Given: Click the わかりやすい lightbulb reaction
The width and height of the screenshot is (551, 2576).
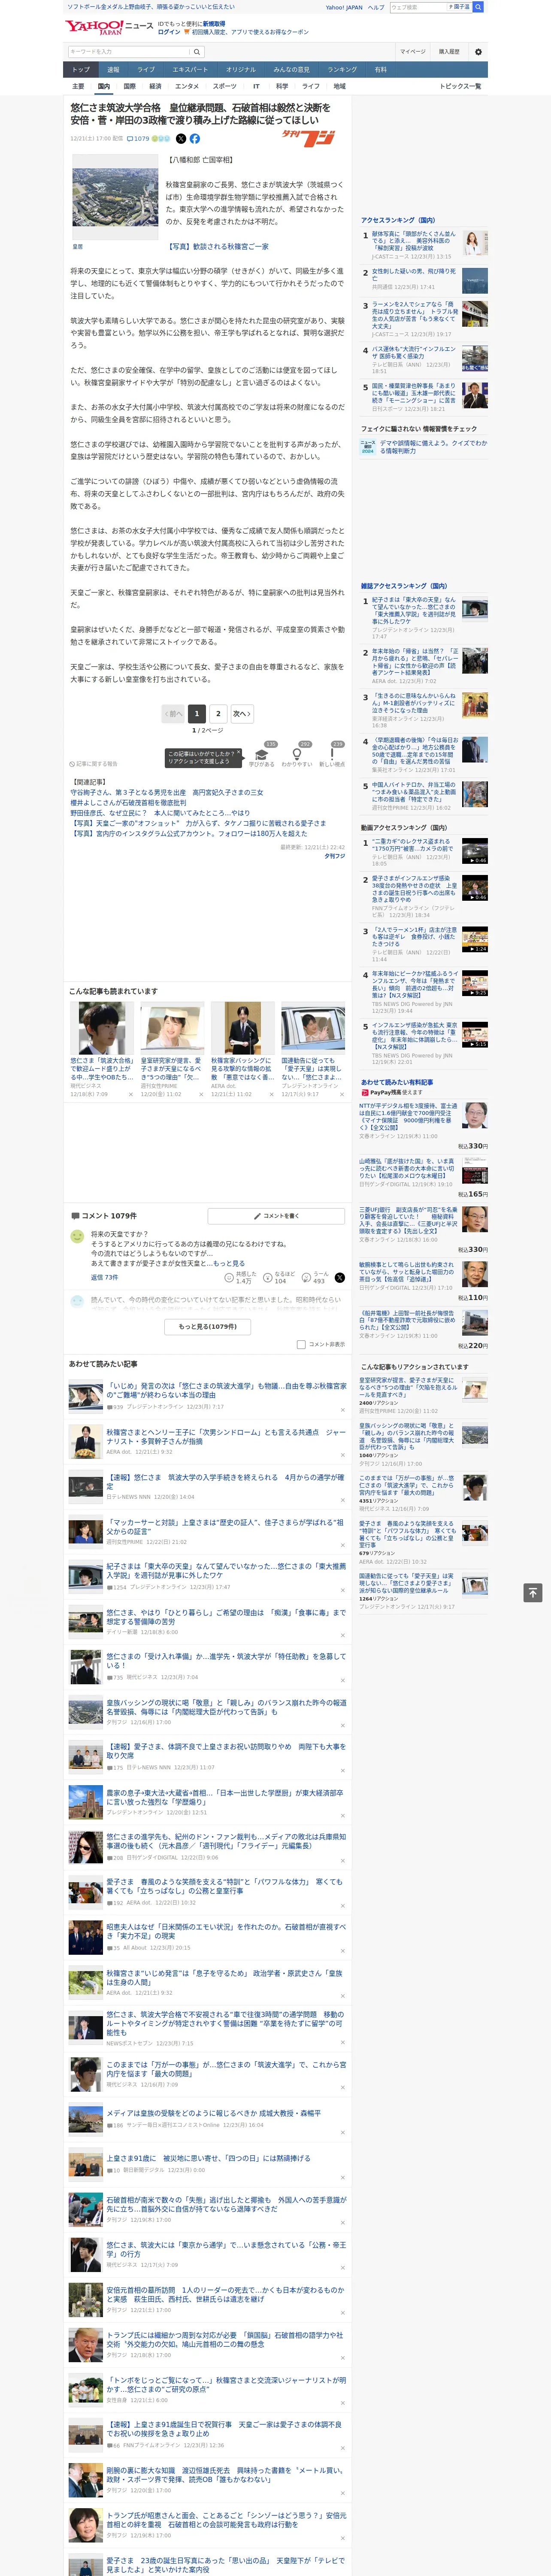Looking at the screenshot, I should [x=297, y=755].
